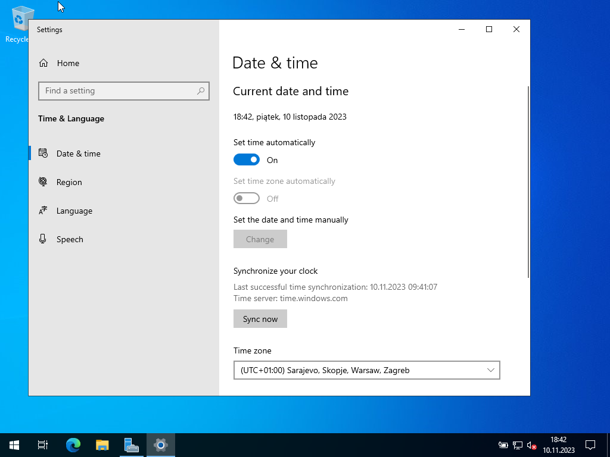The image size is (610, 457).
Task: Click the Time server: time.windows.com text
Action: pos(291,299)
